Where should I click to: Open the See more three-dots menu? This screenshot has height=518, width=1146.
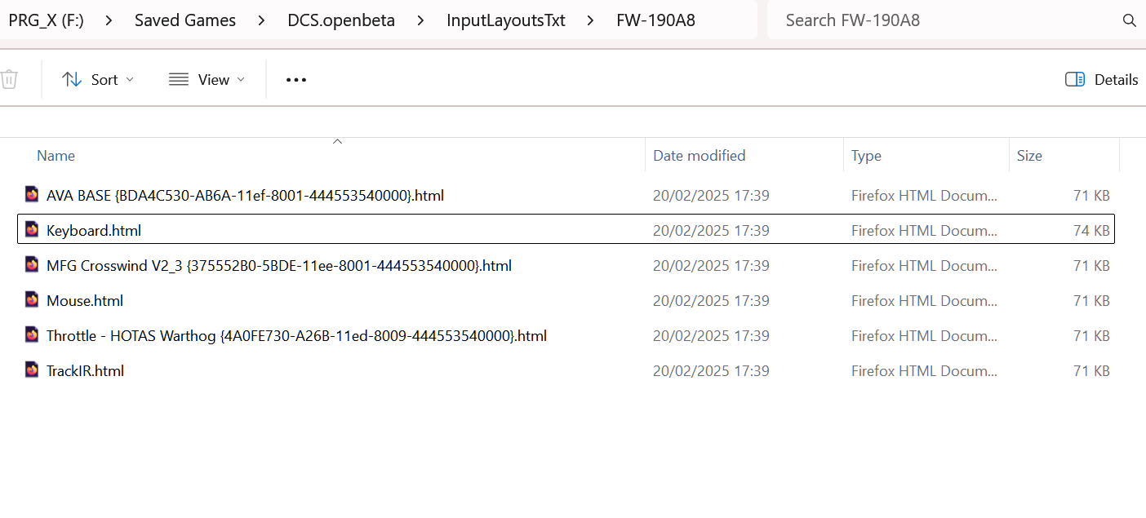click(296, 79)
